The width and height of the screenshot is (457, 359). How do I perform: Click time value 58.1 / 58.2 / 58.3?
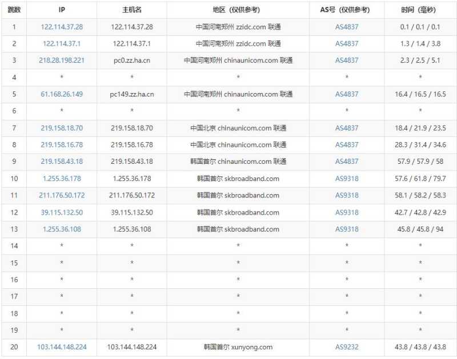(420, 195)
